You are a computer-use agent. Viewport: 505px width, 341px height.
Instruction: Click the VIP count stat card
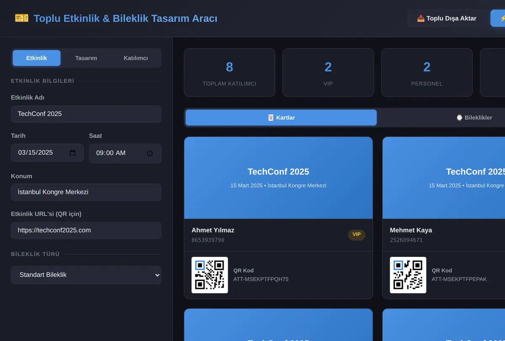click(328, 73)
